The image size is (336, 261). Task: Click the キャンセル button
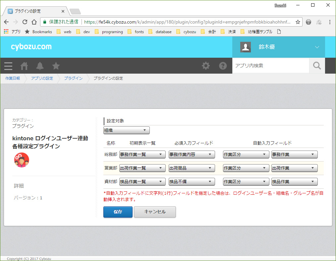pyautogui.click(x=155, y=212)
